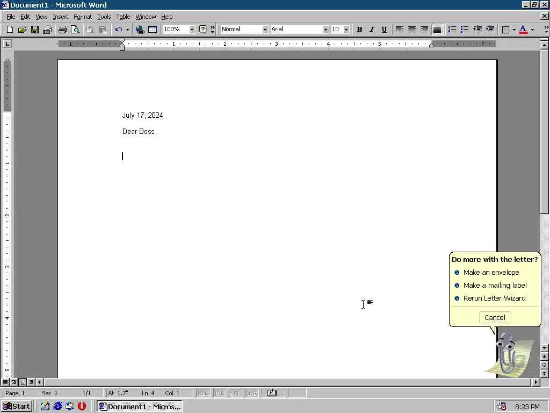Open an existing file via folder icon
550x413 pixels.
coord(22,30)
